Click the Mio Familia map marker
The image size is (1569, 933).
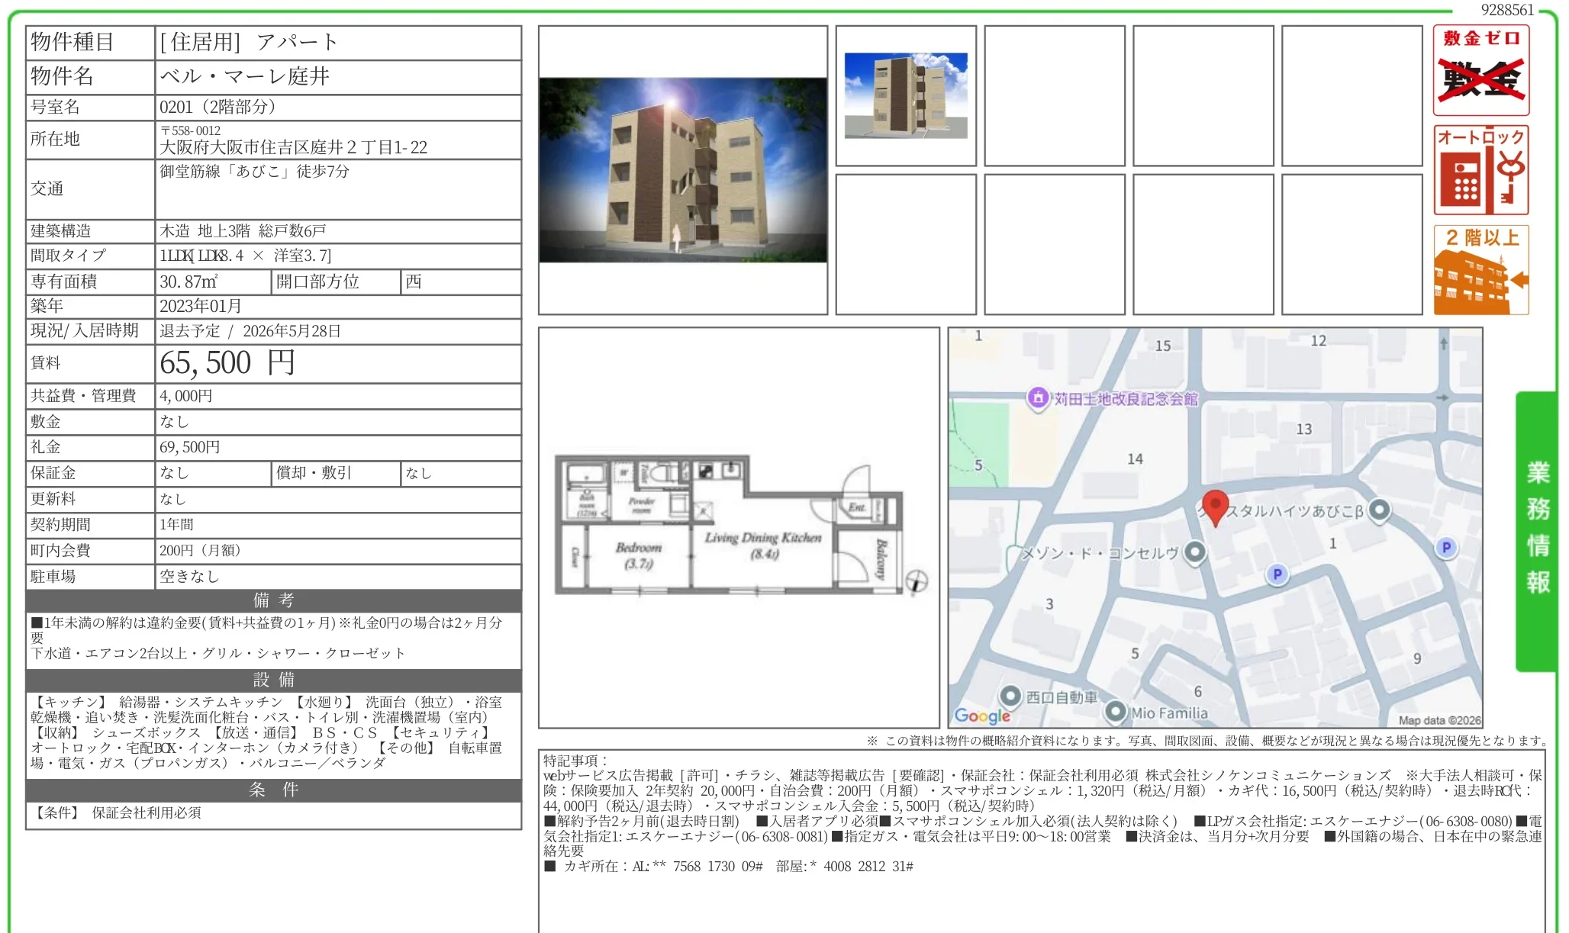tap(1116, 712)
